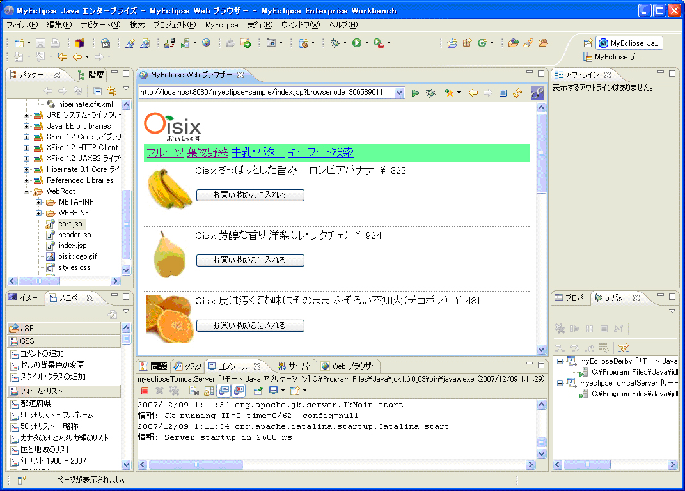Click the URL address input field
Viewport: 685px width, 491px height.
[x=267, y=93]
